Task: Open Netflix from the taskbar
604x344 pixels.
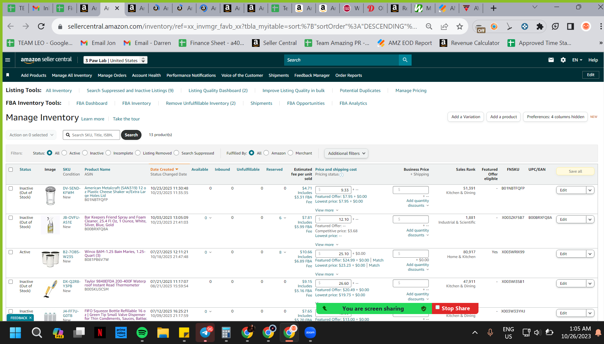Action: click(x=100, y=333)
